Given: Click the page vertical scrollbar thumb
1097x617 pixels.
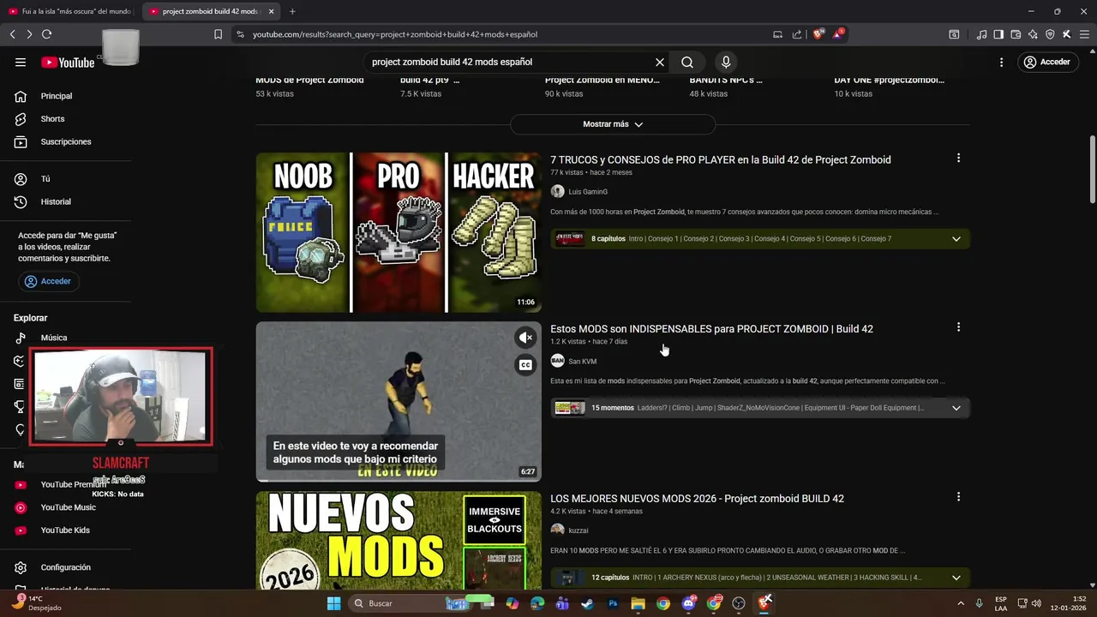Looking at the screenshot, I should (1092, 169).
